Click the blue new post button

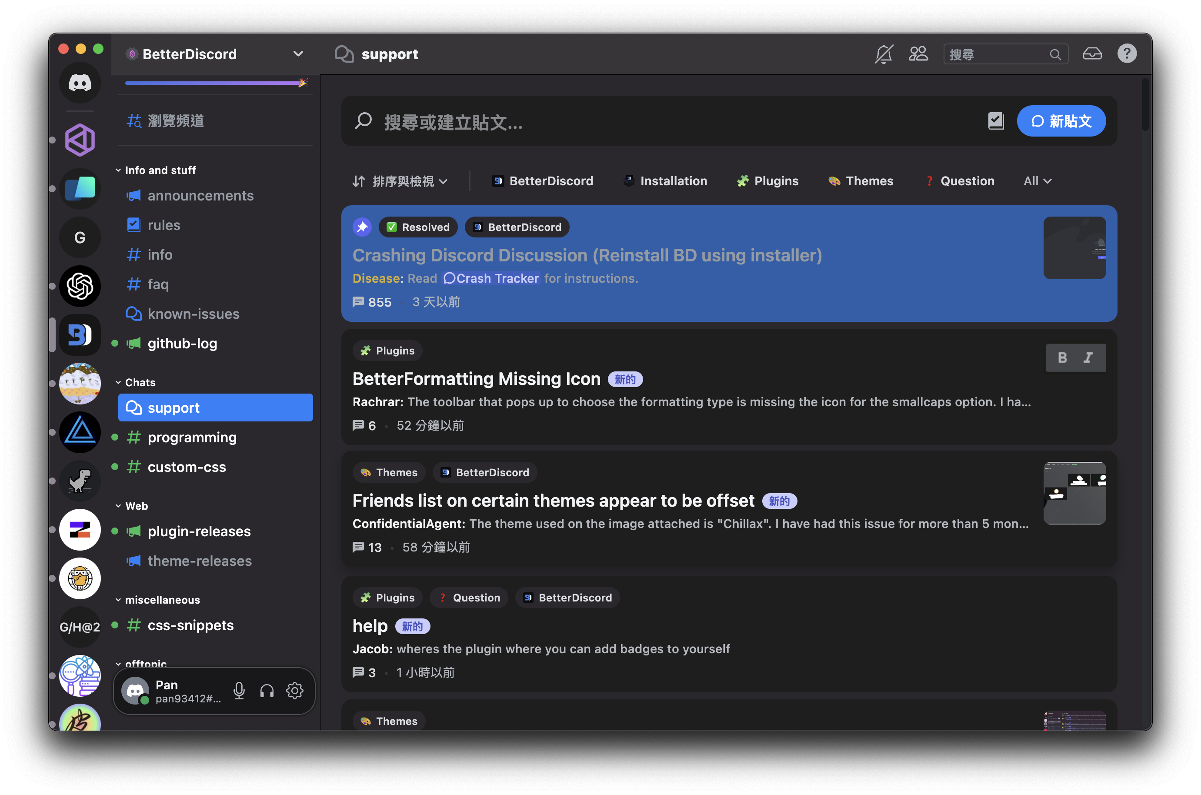[x=1061, y=121]
